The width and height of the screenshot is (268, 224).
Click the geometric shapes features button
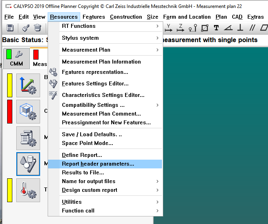[x=28, y=164]
